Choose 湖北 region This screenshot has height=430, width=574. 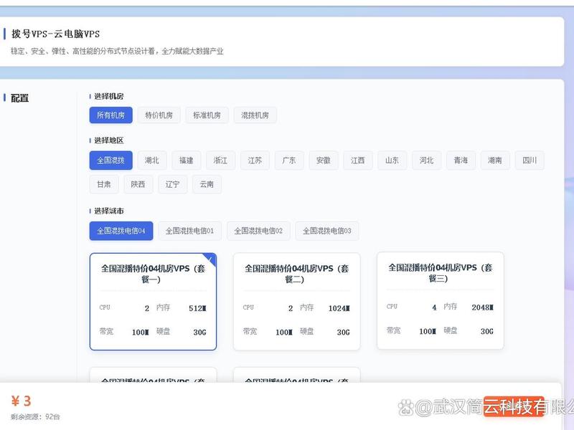tap(152, 161)
